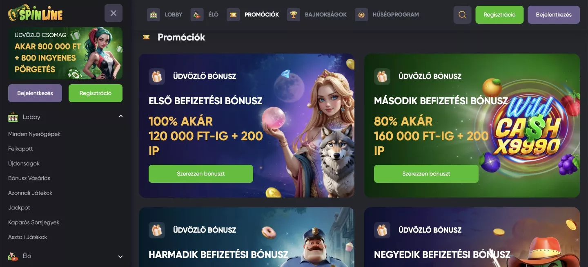Claim first deposit bonus via Szerezzen bónuszt
The height and width of the screenshot is (267, 588).
click(x=201, y=174)
